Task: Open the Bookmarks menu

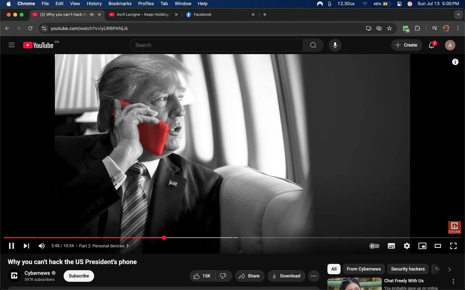Action: pos(120,4)
